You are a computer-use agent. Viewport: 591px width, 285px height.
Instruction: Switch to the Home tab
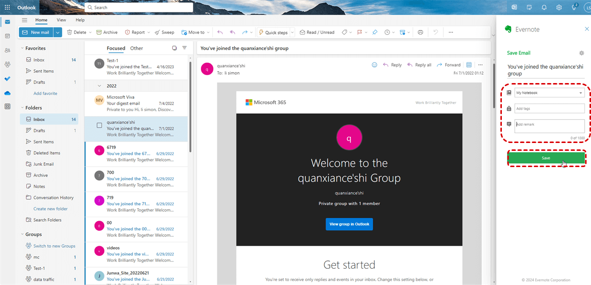coord(41,20)
